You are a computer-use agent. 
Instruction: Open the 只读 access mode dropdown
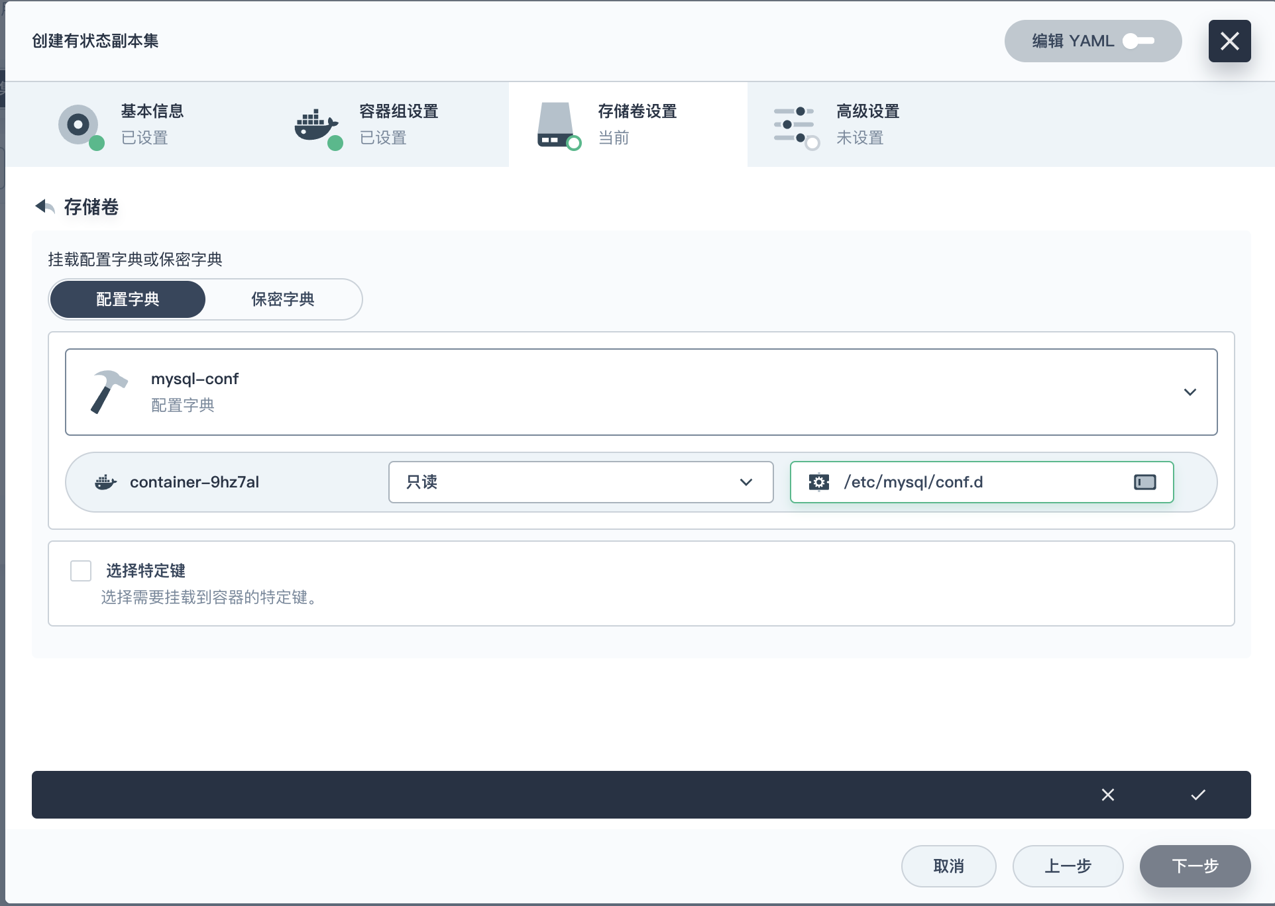(581, 482)
